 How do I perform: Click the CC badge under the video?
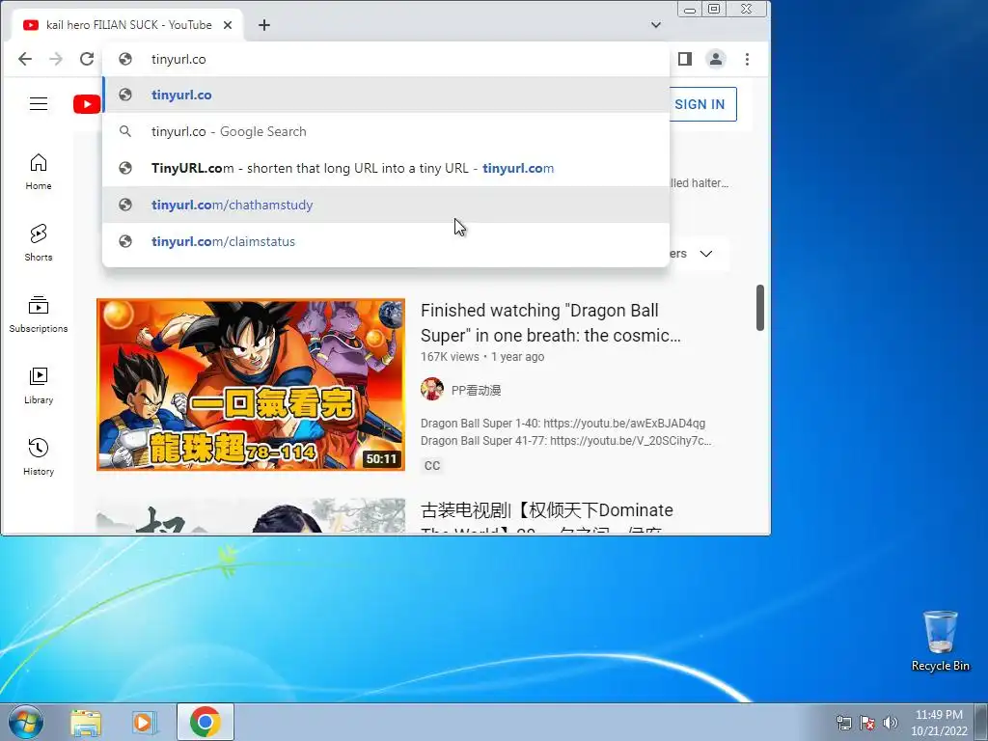(432, 466)
